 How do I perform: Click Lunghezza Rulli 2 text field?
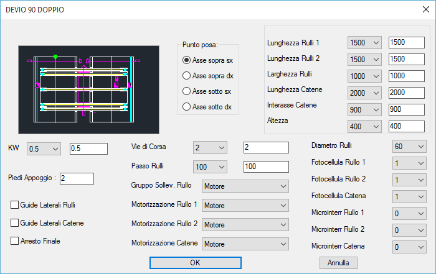407,59
